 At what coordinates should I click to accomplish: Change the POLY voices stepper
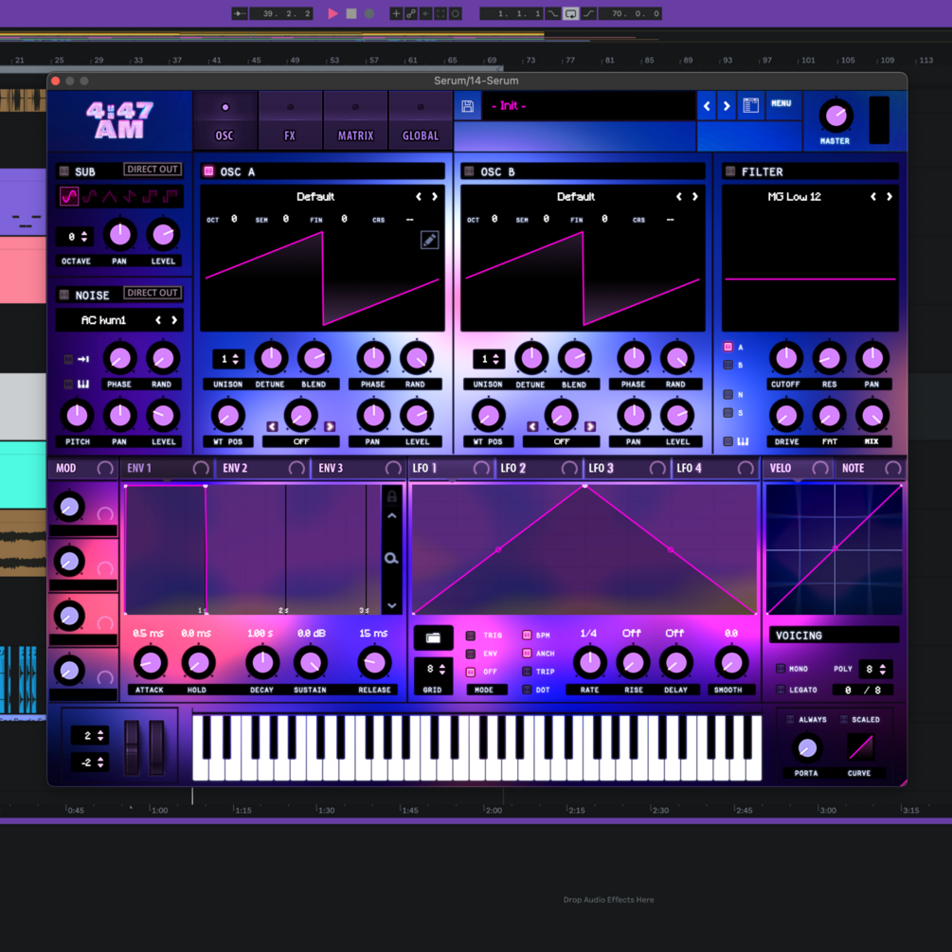click(875, 669)
